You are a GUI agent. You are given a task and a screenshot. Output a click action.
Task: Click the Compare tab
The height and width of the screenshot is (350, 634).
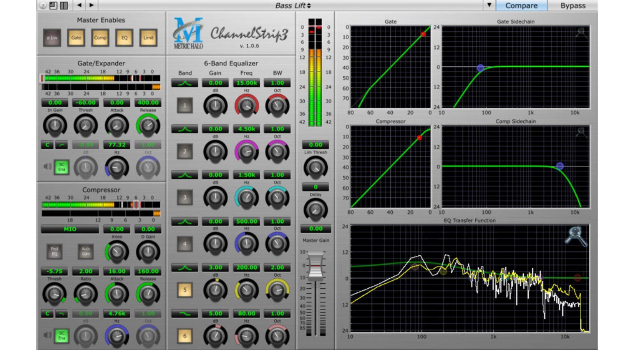point(521,5)
